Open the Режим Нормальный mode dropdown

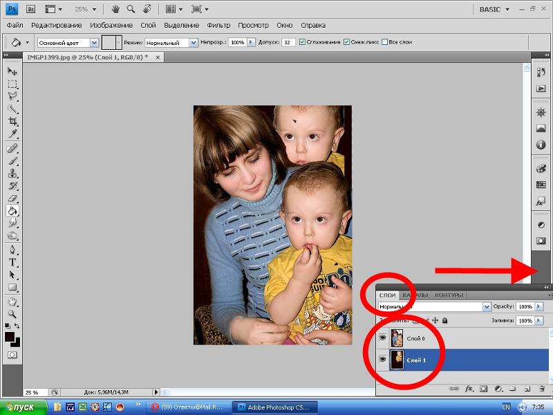pyautogui.click(x=194, y=43)
